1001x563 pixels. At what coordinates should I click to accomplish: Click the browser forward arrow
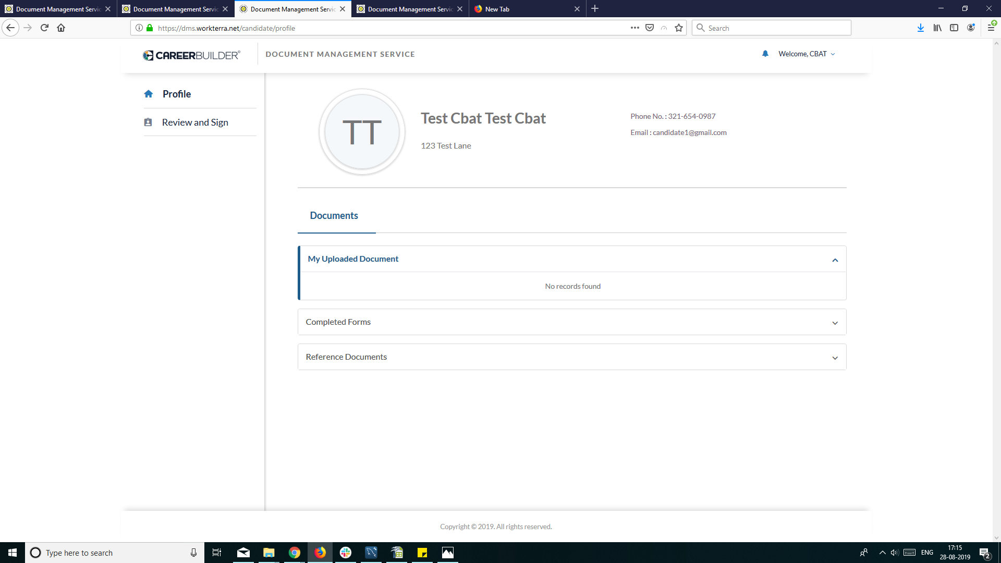coord(28,28)
